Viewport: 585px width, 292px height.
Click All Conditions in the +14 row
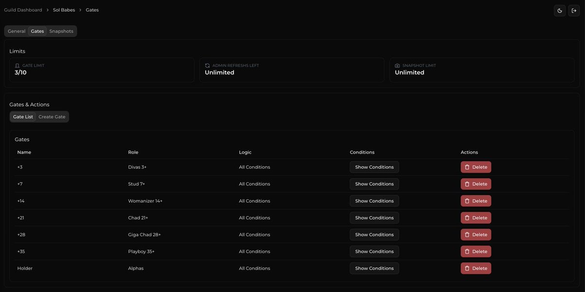click(254, 201)
